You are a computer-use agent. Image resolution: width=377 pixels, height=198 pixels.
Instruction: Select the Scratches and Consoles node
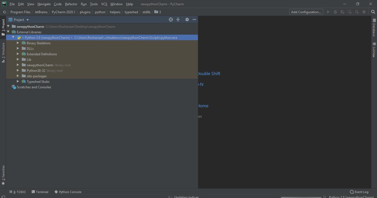pyautogui.click(x=34, y=87)
